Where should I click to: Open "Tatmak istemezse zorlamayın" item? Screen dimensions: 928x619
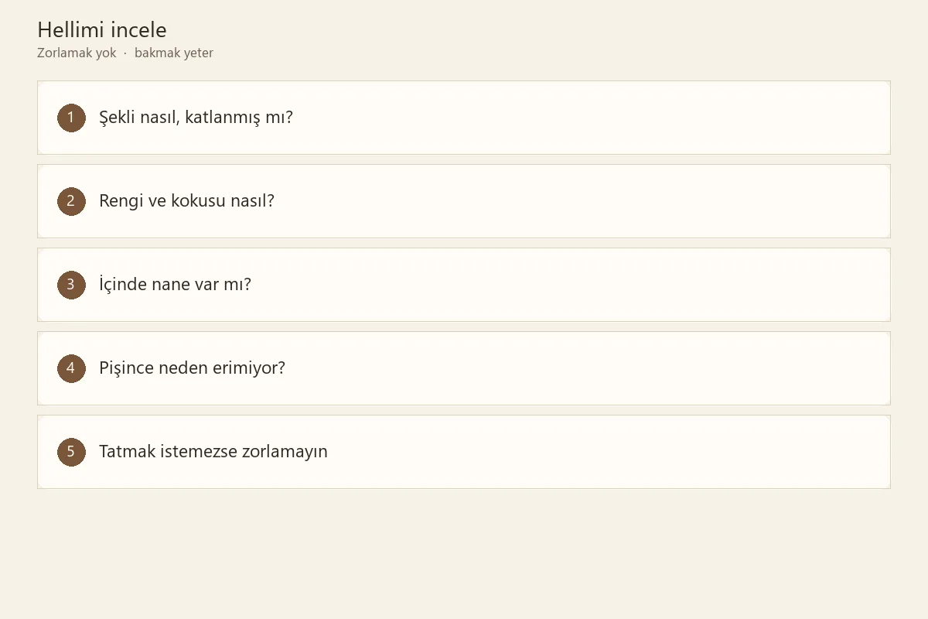click(x=464, y=452)
